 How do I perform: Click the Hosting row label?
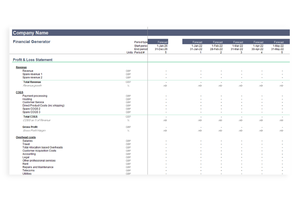pos(27,99)
